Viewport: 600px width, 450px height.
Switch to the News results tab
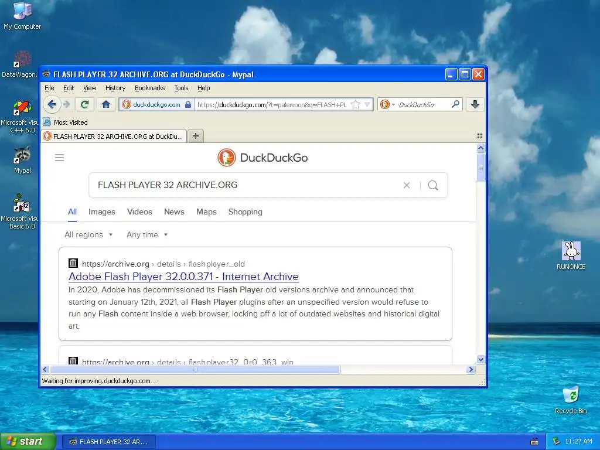tap(174, 212)
